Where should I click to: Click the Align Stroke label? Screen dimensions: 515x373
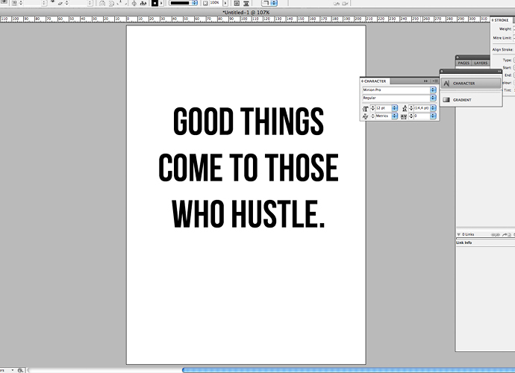tap(502, 49)
